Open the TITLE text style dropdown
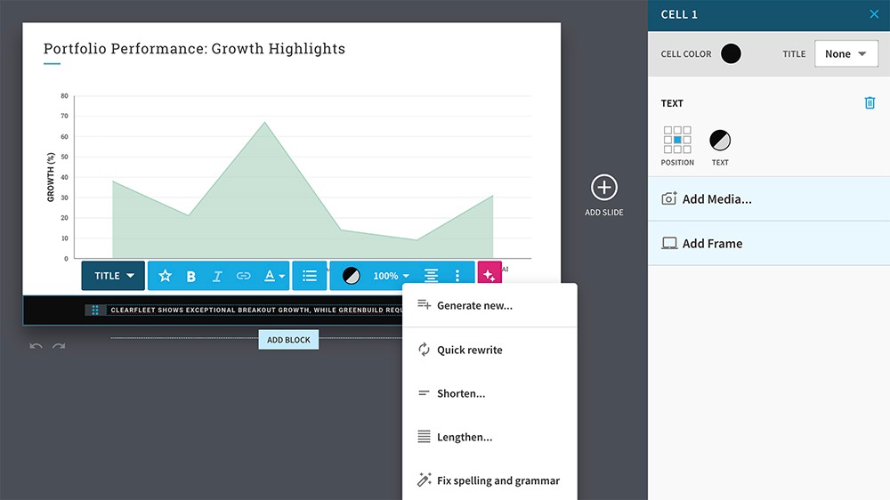The width and height of the screenshot is (890, 500). [x=113, y=276]
